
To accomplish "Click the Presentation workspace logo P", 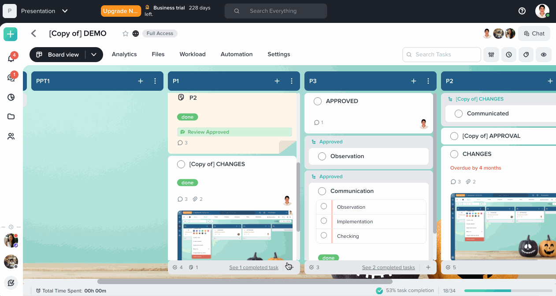I will tap(10, 11).
